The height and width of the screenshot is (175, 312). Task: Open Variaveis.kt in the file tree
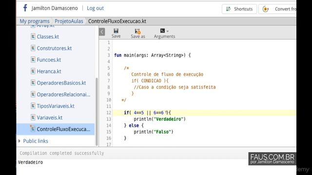coord(50,118)
